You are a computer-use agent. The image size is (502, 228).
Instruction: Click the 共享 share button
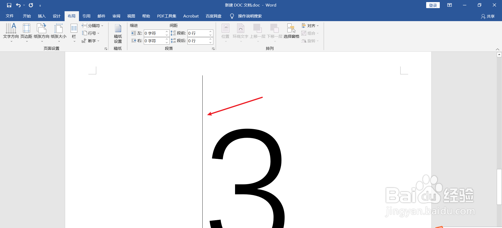pos(488,16)
